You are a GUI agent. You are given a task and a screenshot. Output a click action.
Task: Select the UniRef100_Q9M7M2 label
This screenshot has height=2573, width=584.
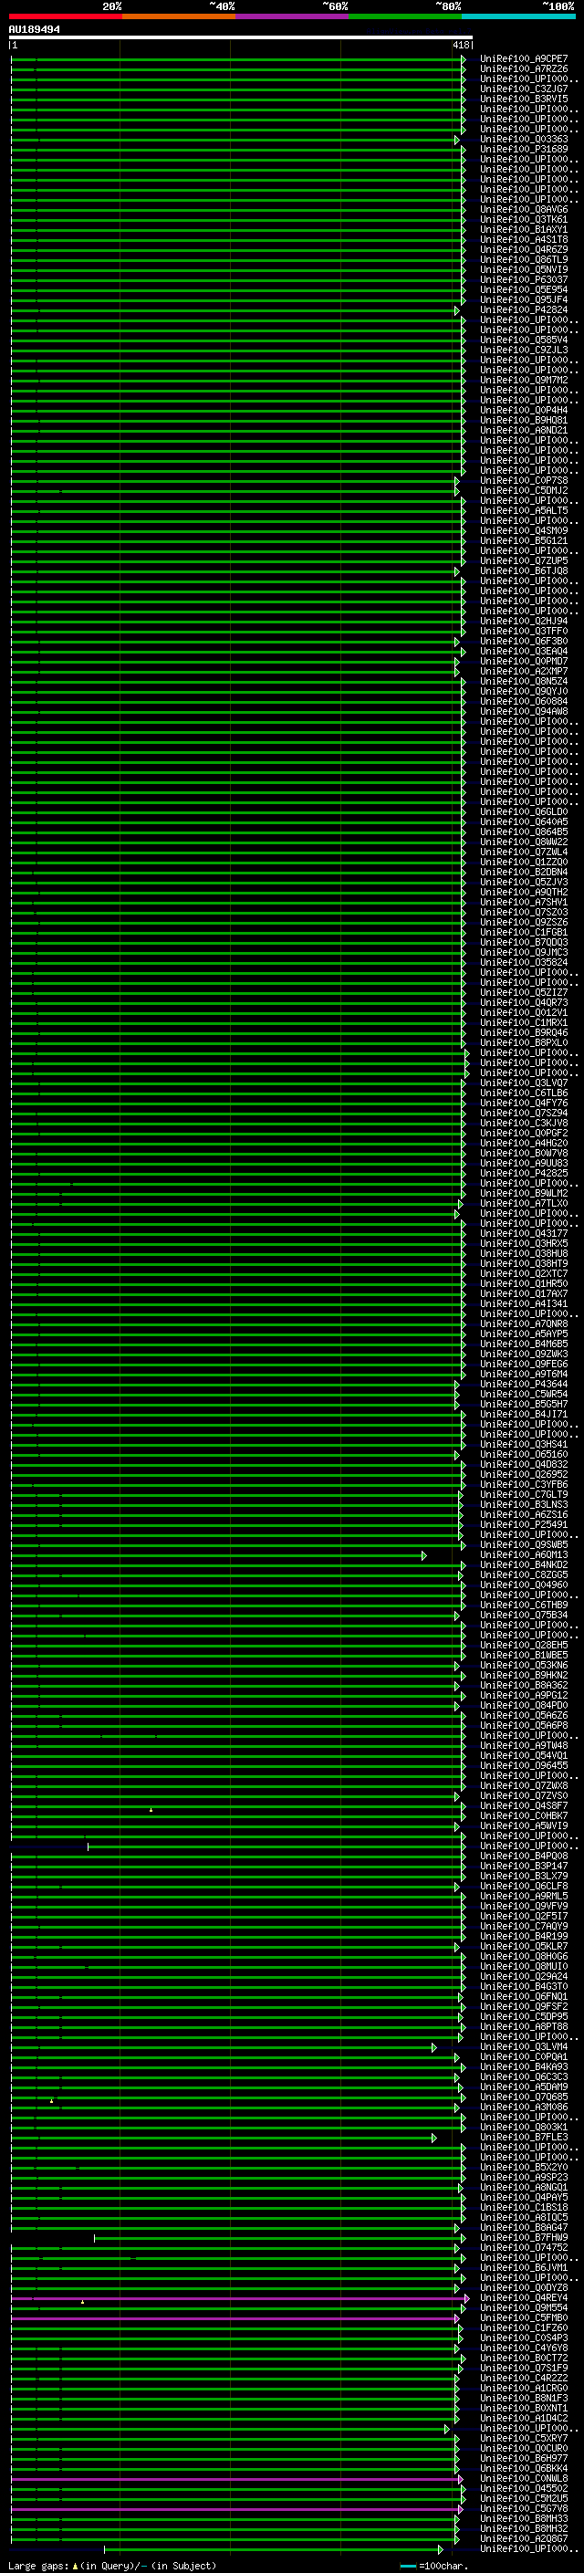[523, 381]
